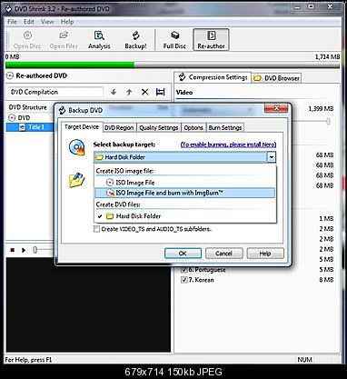Choose ISO Image File and burn with ImgBurn
The height and width of the screenshot is (379, 347).
click(185, 193)
